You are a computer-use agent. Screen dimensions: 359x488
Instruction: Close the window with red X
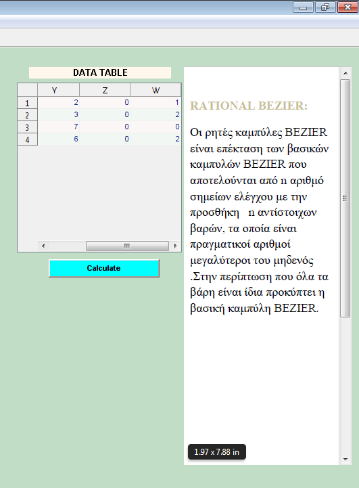coord(348,7)
